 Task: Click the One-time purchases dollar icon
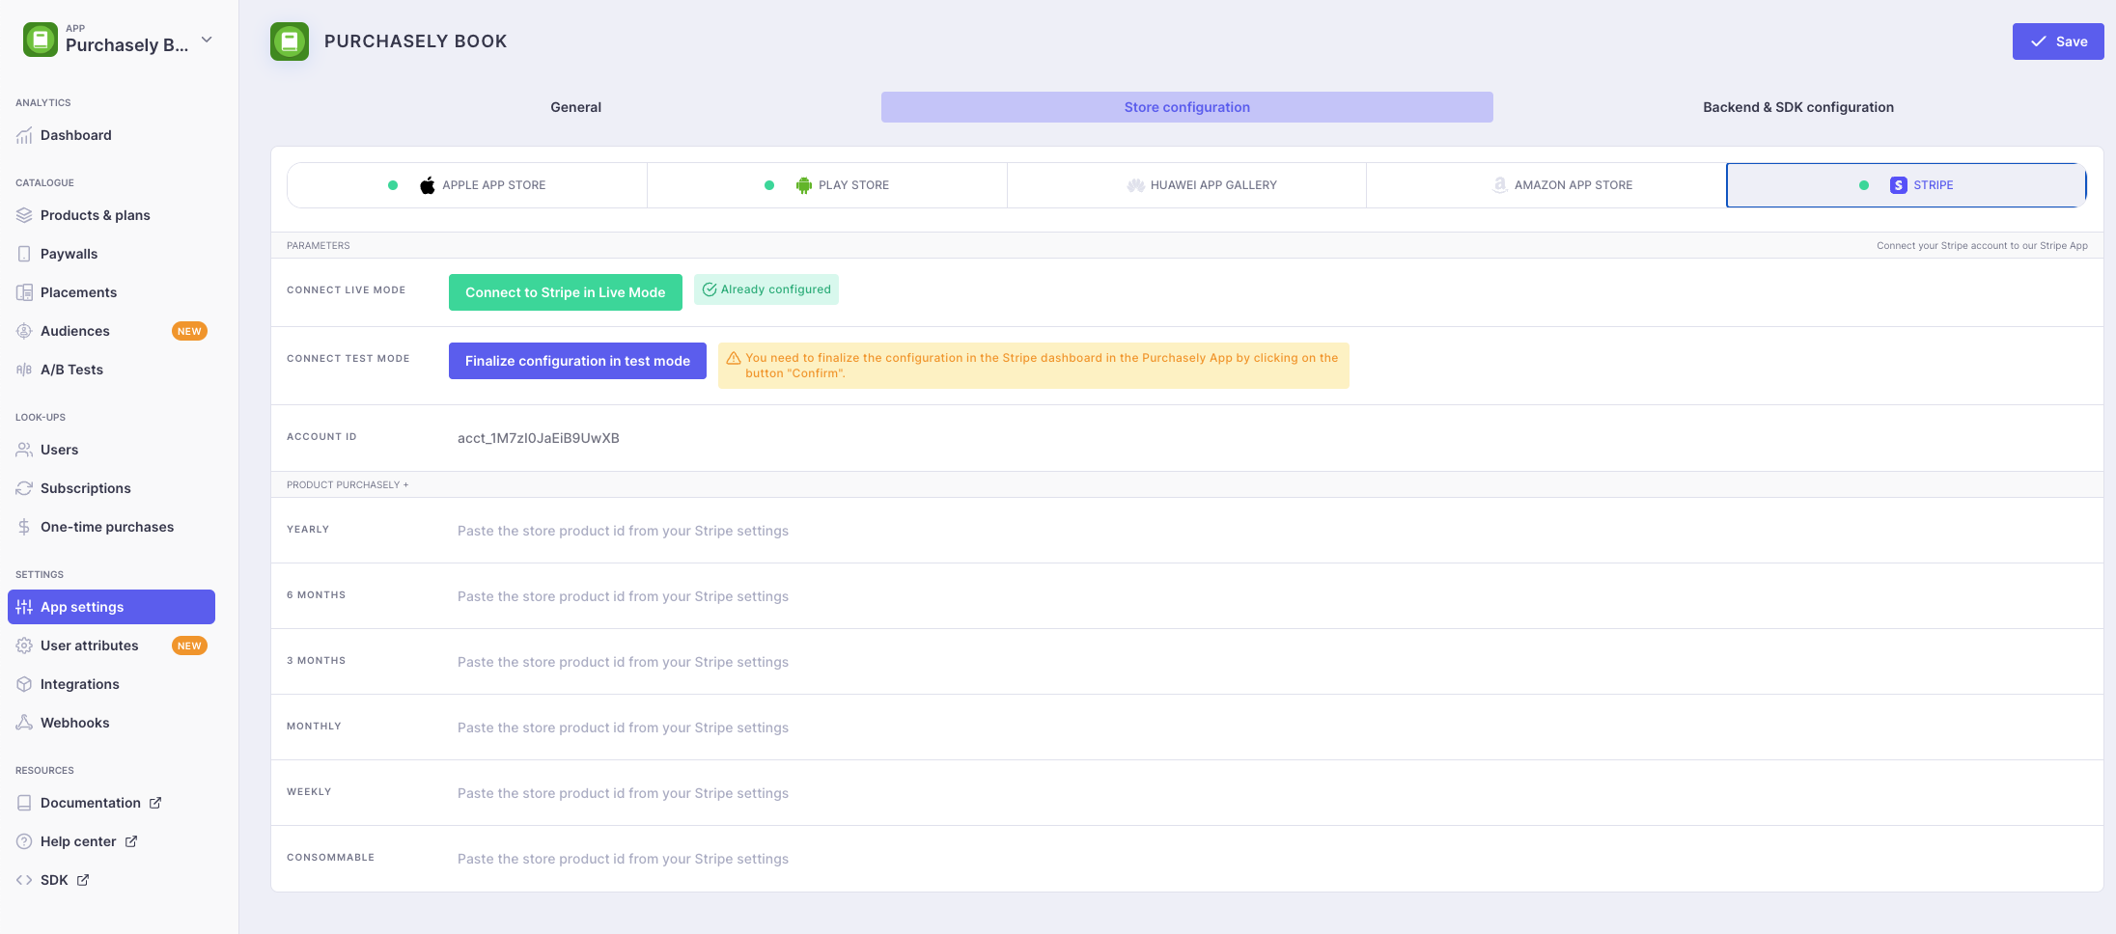pos(24,527)
